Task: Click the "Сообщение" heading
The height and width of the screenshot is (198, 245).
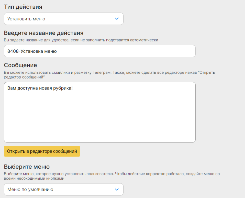Action: click(20, 65)
